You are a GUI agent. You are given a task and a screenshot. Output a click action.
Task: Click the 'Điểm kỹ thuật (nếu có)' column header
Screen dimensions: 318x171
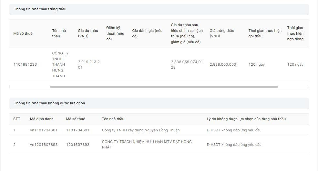tap(115, 33)
